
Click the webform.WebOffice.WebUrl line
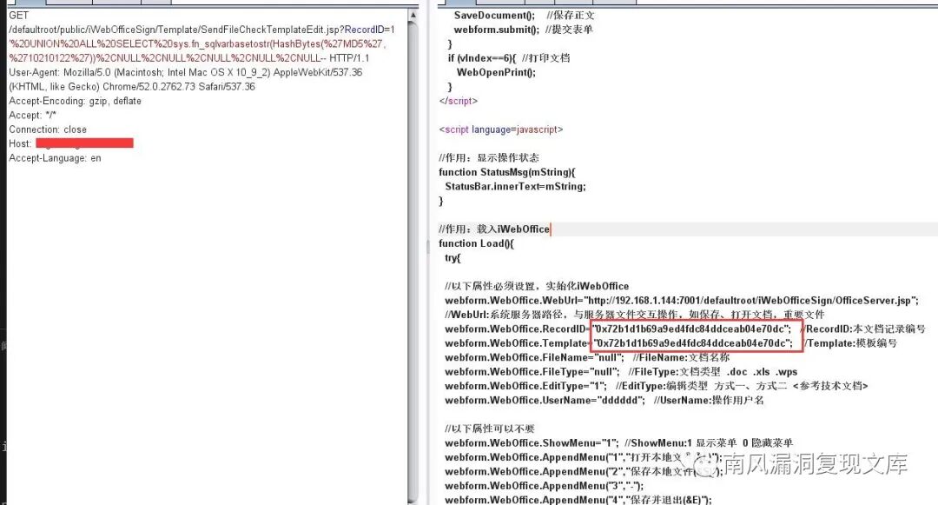[x=682, y=301]
